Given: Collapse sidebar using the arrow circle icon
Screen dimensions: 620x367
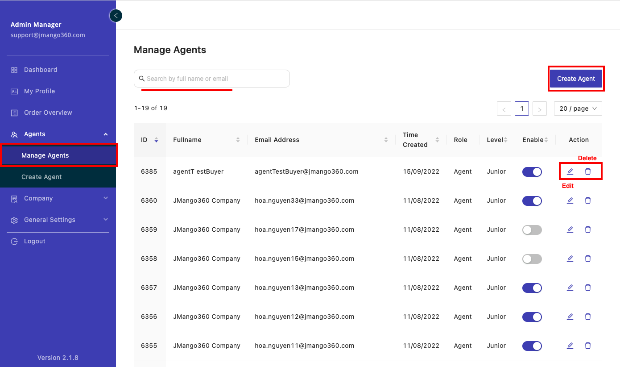Looking at the screenshot, I should coord(116,16).
